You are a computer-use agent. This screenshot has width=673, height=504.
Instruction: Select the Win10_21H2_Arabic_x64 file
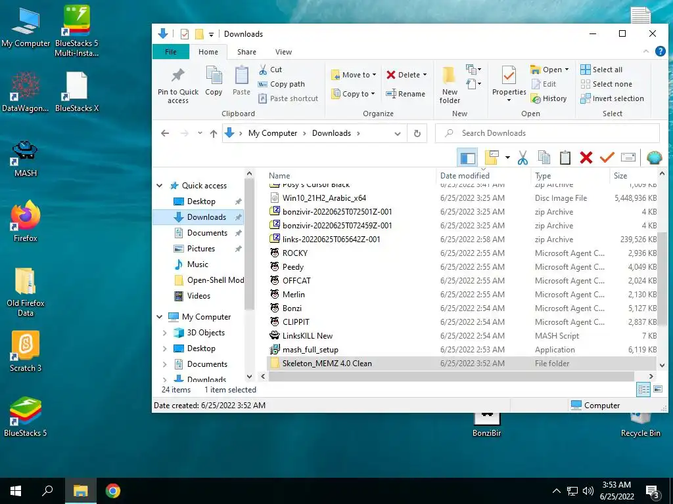click(x=324, y=198)
